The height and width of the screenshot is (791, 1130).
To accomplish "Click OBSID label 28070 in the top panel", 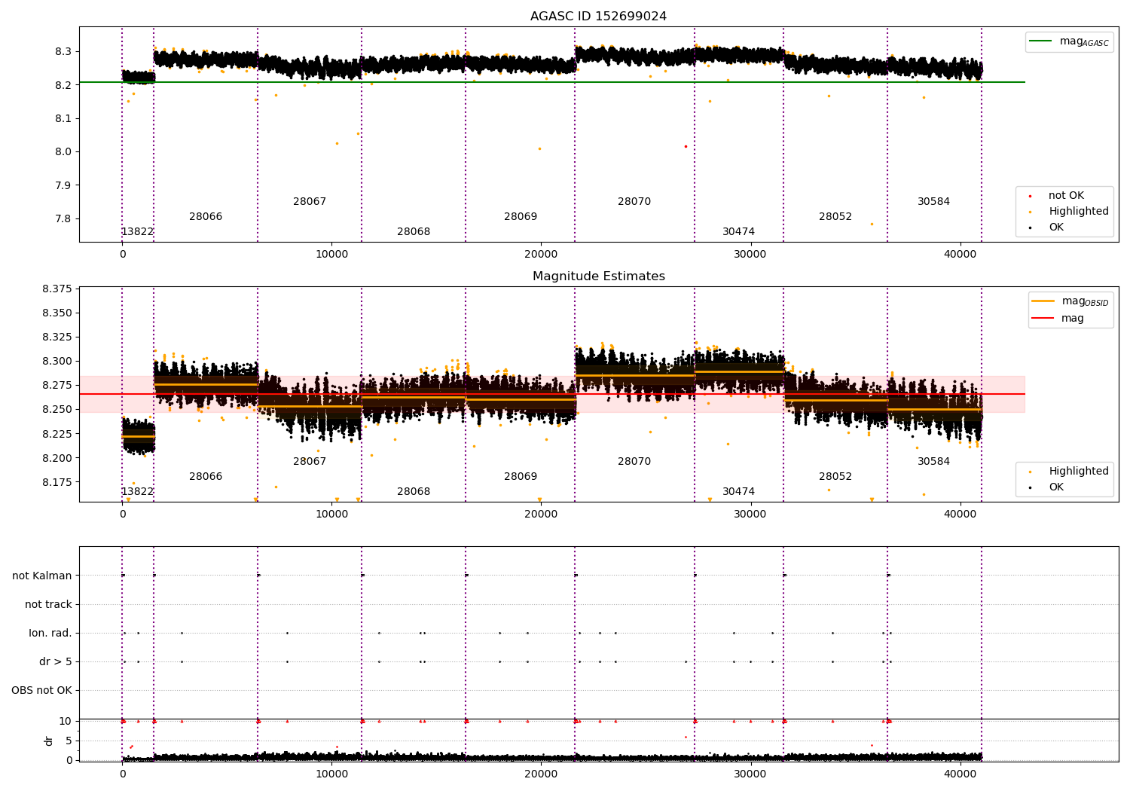I will (x=634, y=202).
